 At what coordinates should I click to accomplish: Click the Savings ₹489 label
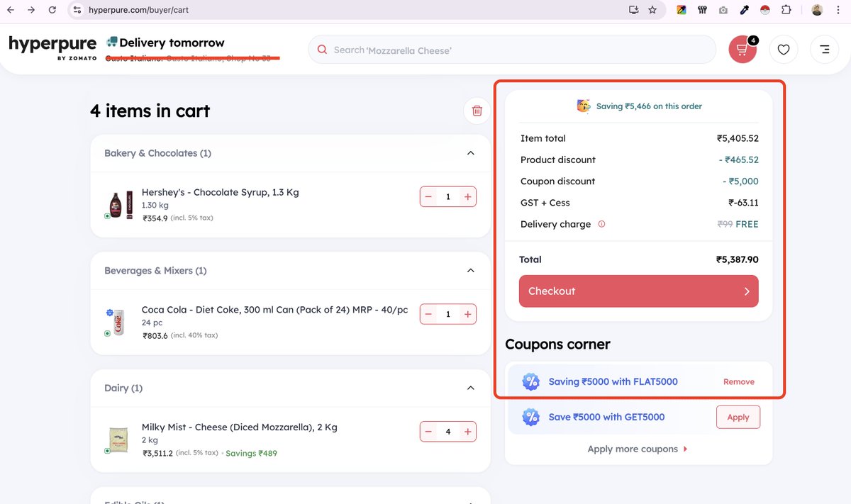[251, 453]
